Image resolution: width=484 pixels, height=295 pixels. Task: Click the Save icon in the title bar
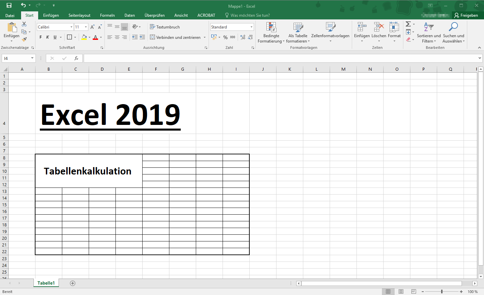pyautogui.click(x=9, y=5)
